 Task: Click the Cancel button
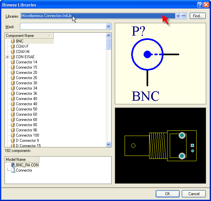coord(194,193)
